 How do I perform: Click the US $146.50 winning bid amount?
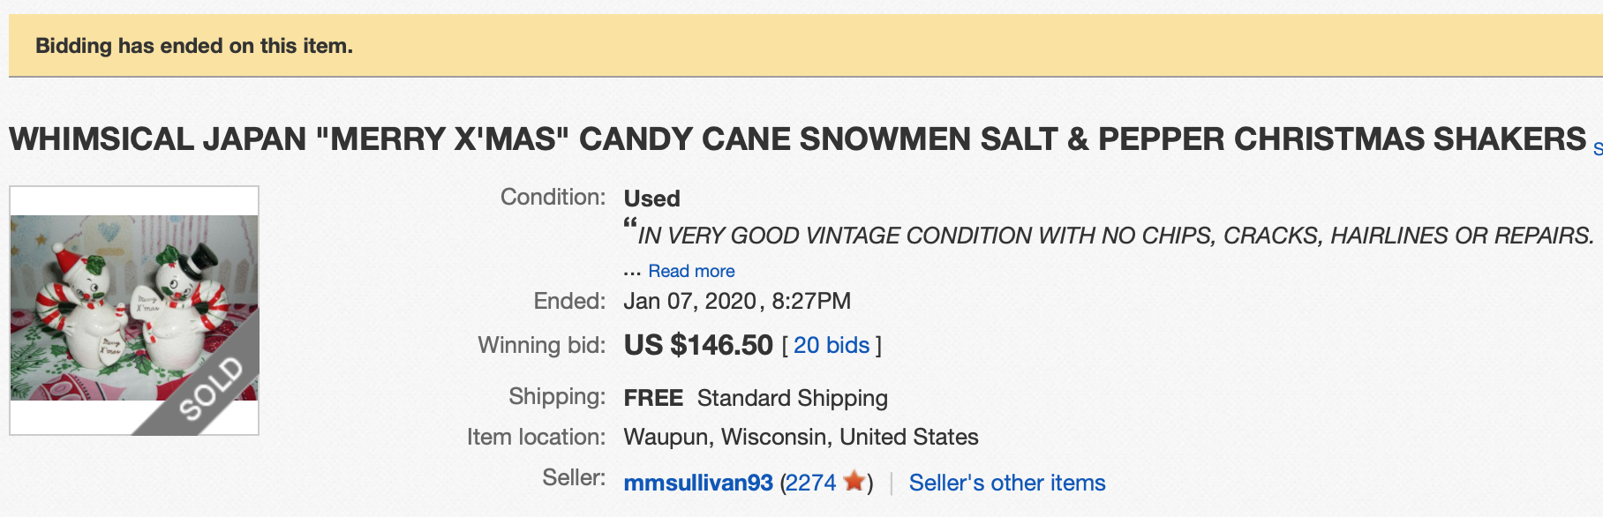tap(698, 345)
